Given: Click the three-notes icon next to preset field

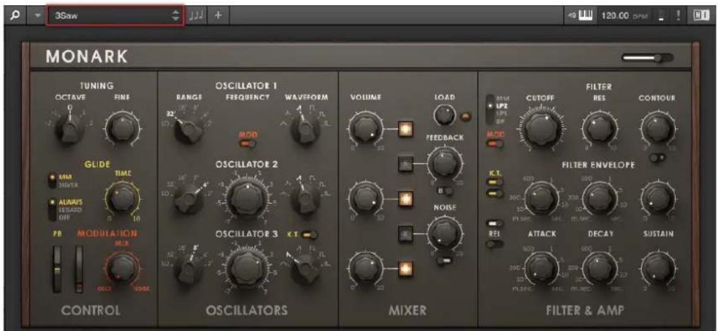Looking at the screenshot, I should click(x=195, y=16).
